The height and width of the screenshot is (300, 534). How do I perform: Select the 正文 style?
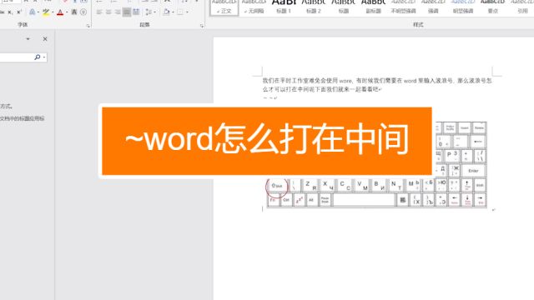224,7
